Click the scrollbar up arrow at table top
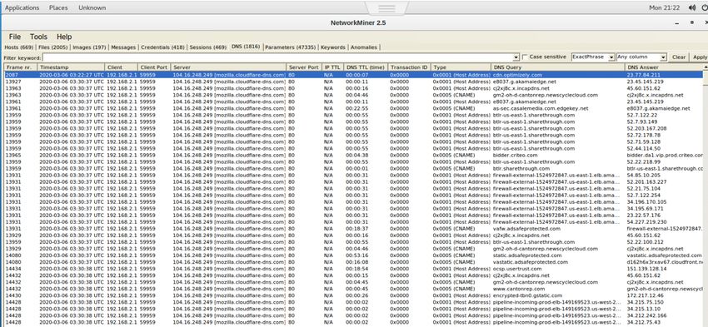 [706, 67]
